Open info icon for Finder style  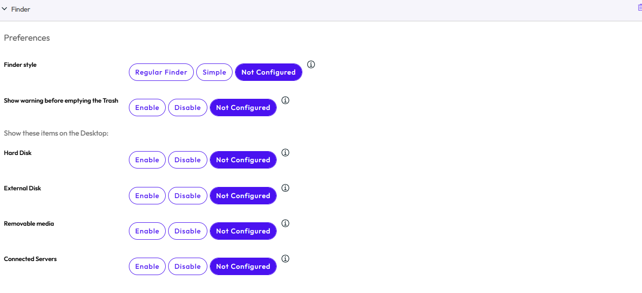(311, 64)
